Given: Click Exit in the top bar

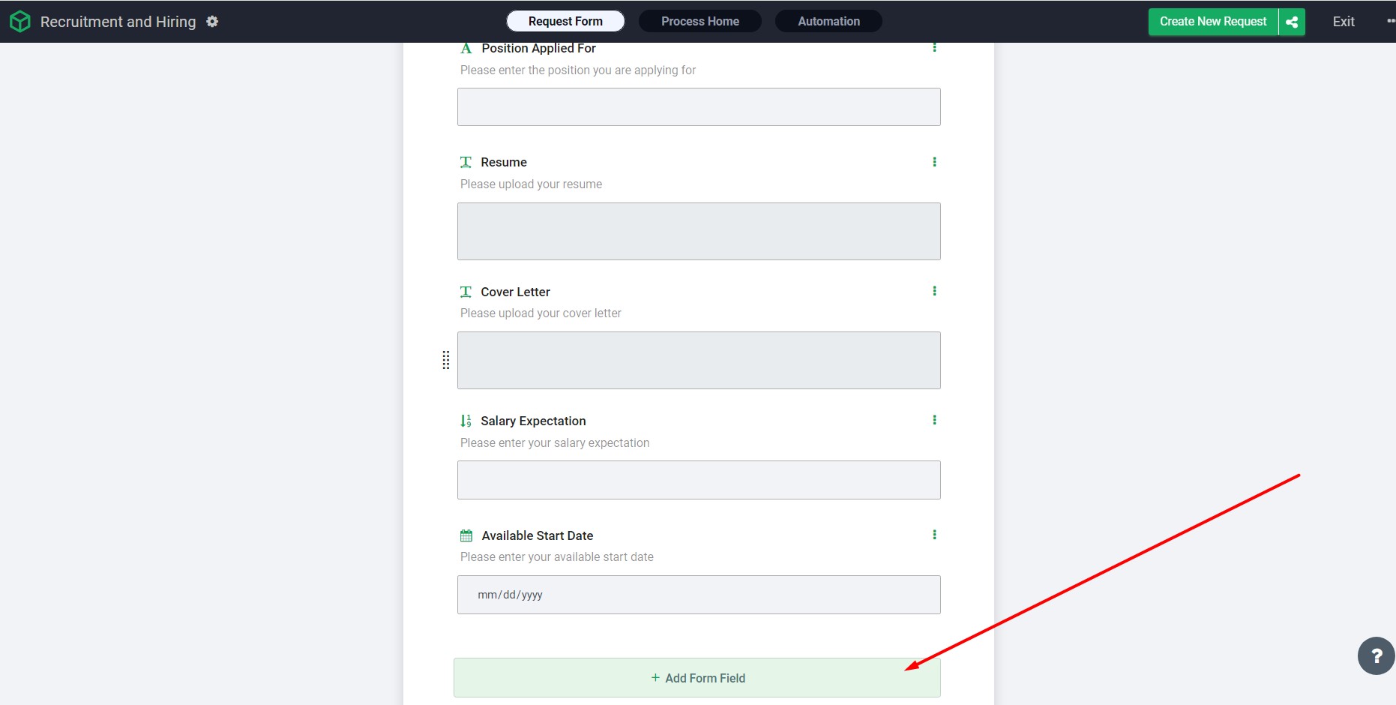Looking at the screenshot, I should (1343, 22).
